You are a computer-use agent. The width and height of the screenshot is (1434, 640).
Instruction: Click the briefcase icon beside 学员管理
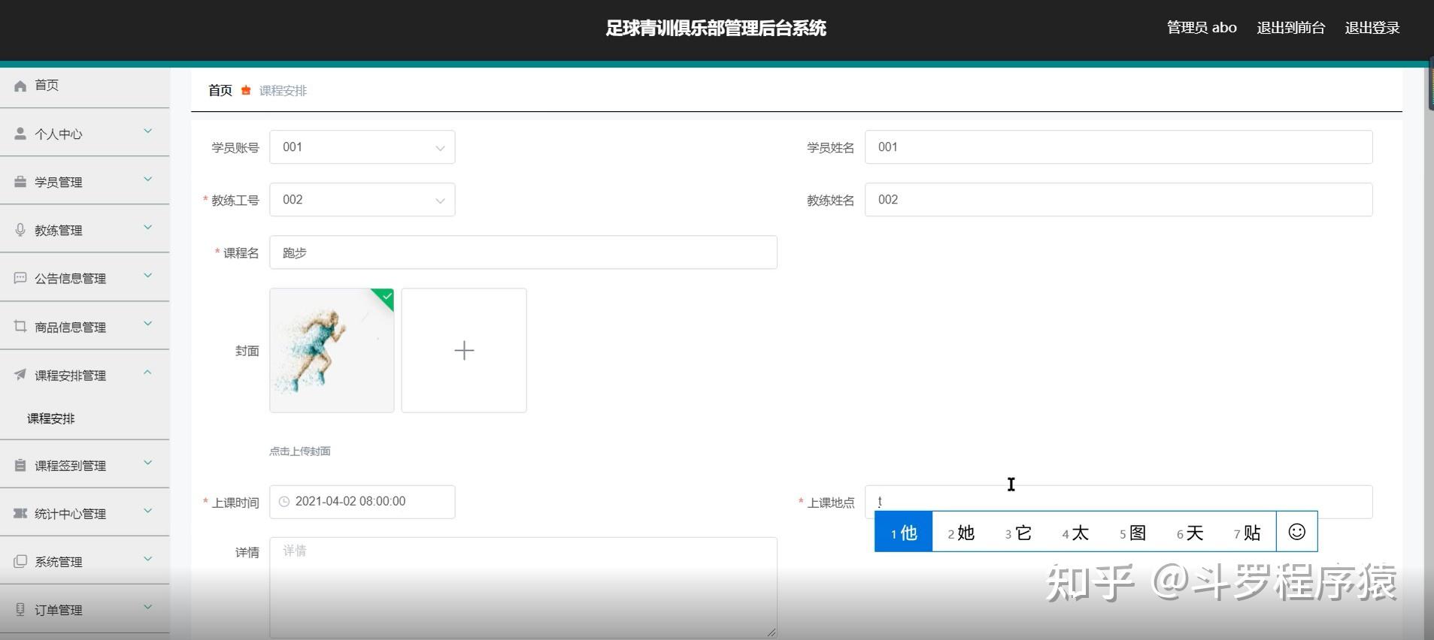coord(20,182)
